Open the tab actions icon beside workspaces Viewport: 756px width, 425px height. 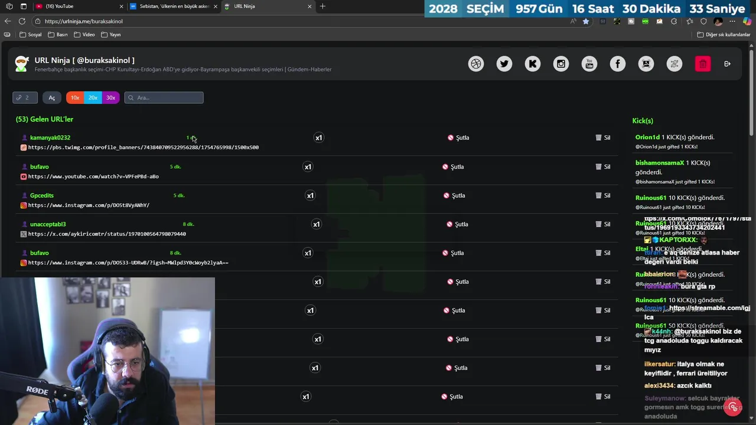[24, 6]
